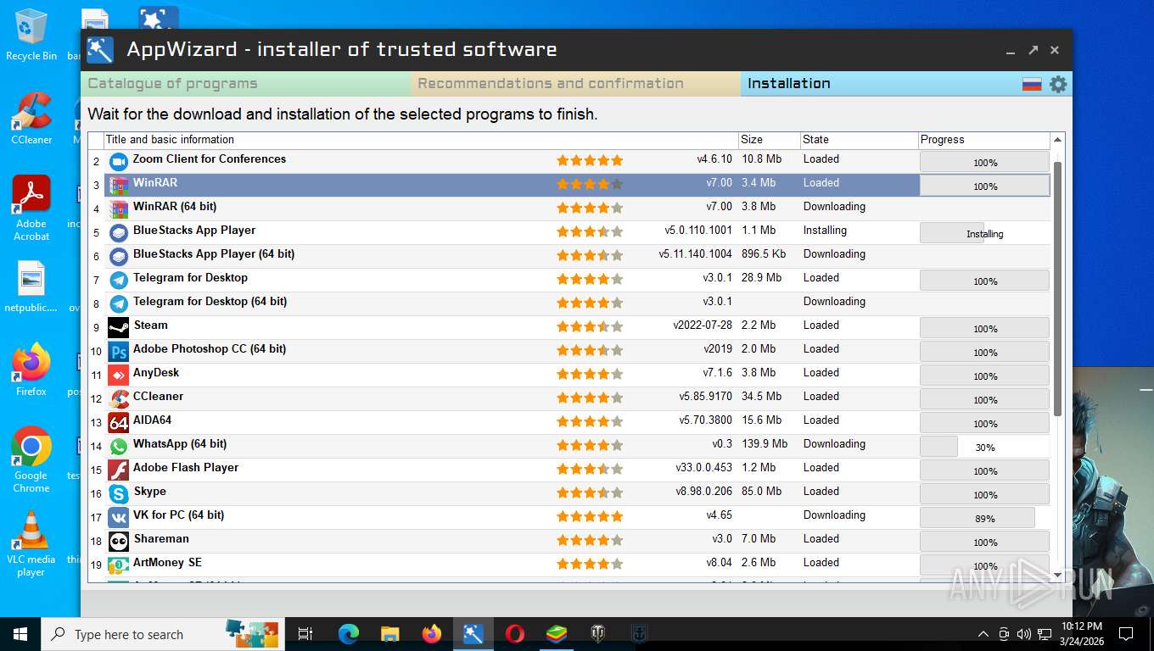Click the Progress column header
1154x651 pixels.
pyautogui.click(x=983, y=140)
